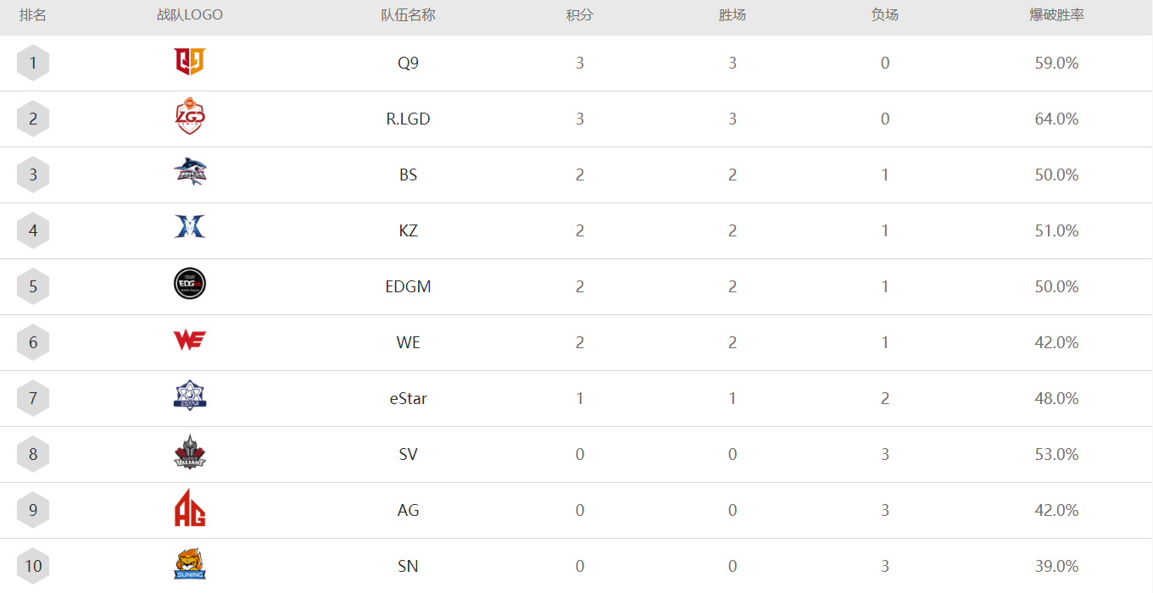This screenshot has width=1153, height=593.
Task: Select the eStar star logo
Action: click(190, 396)
